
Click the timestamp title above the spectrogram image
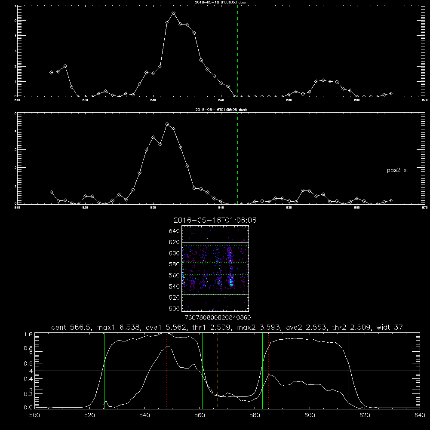215,220
